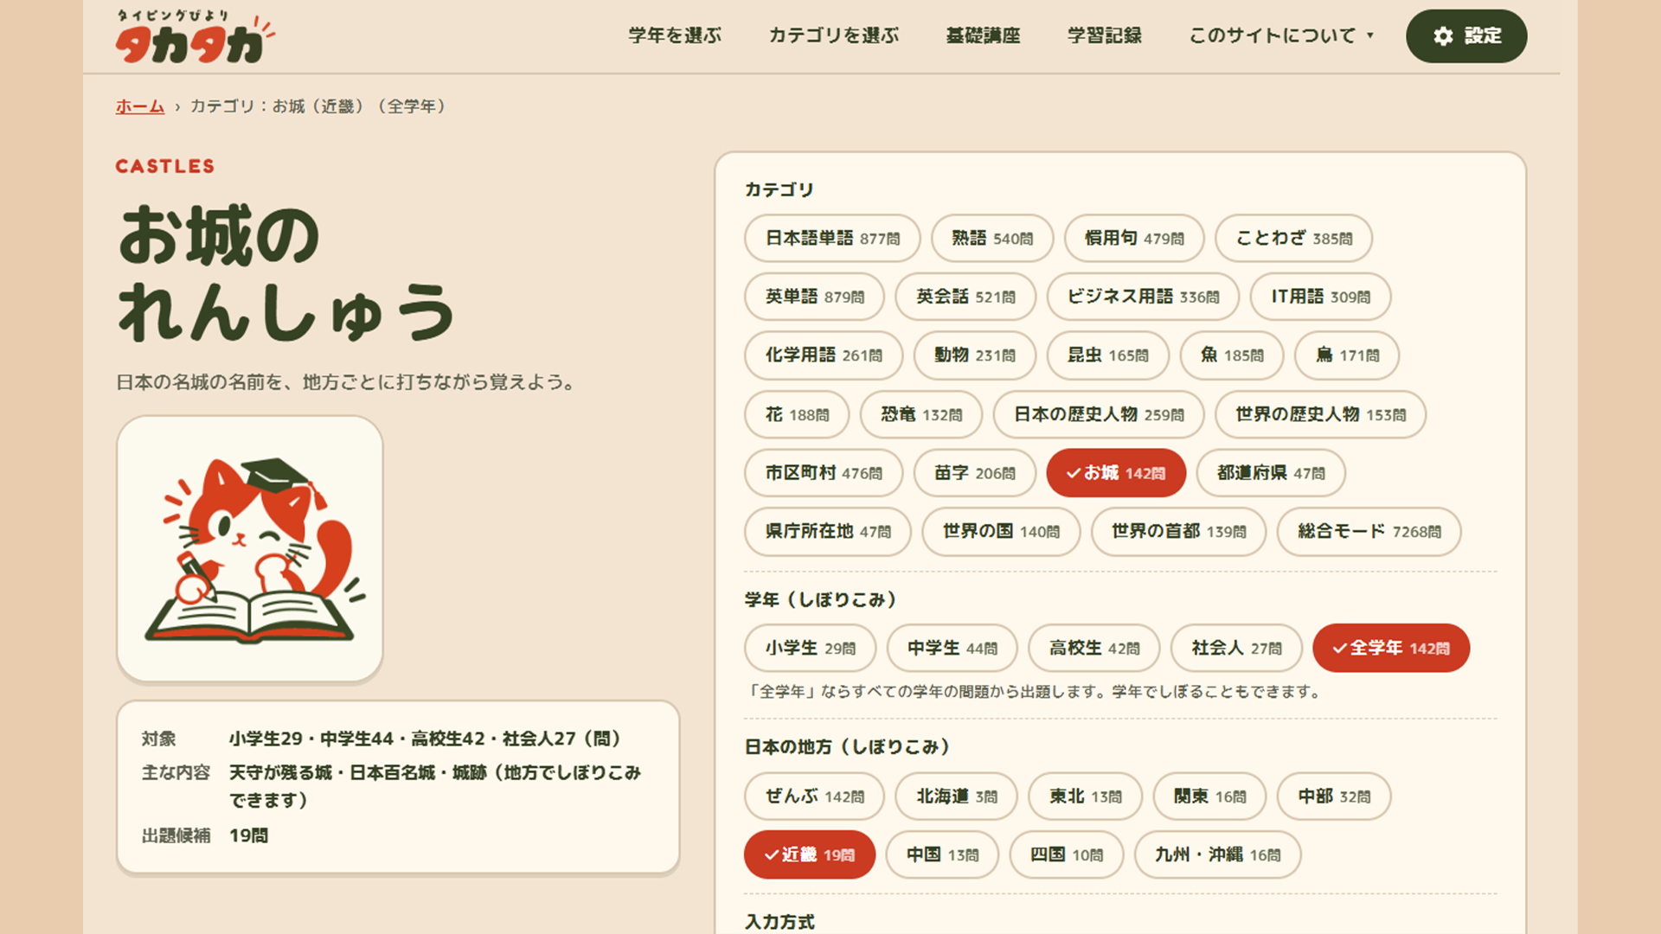Screen dimensions: 1661x934
Task: Click the cat mascot illustration
Action: pos(250,549)
